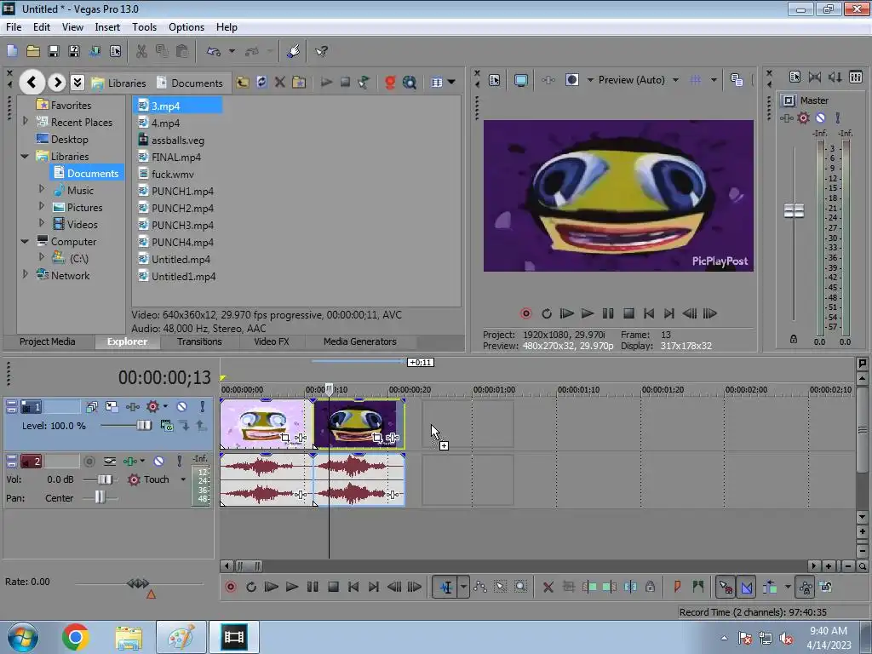Viewport: 872px width, 654px height.
Task: Mute video track 1
Action: tap(182, 407)
